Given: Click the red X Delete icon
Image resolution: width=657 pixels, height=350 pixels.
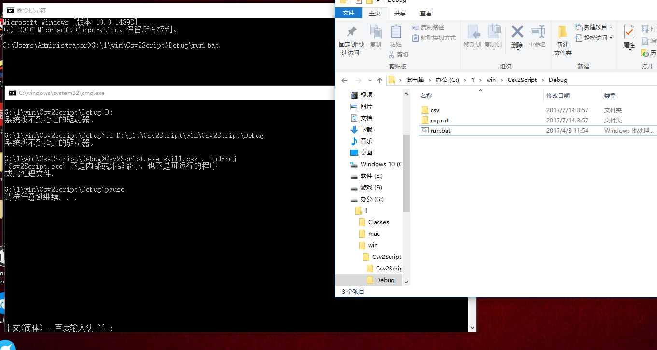Looking at the screenshot, I should 517,32.
